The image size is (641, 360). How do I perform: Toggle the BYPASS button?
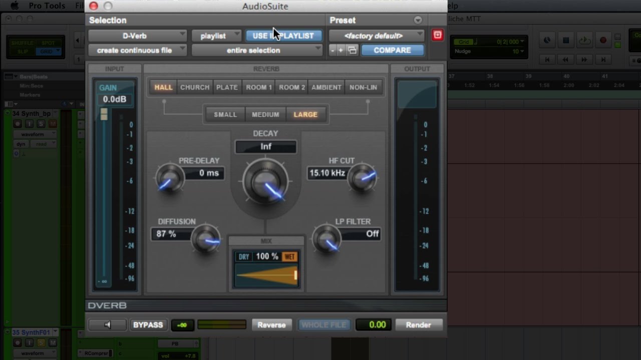(148, 325)
